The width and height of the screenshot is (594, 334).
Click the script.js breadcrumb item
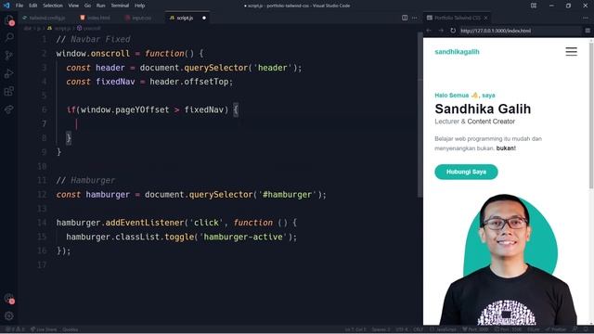(59, 28)
